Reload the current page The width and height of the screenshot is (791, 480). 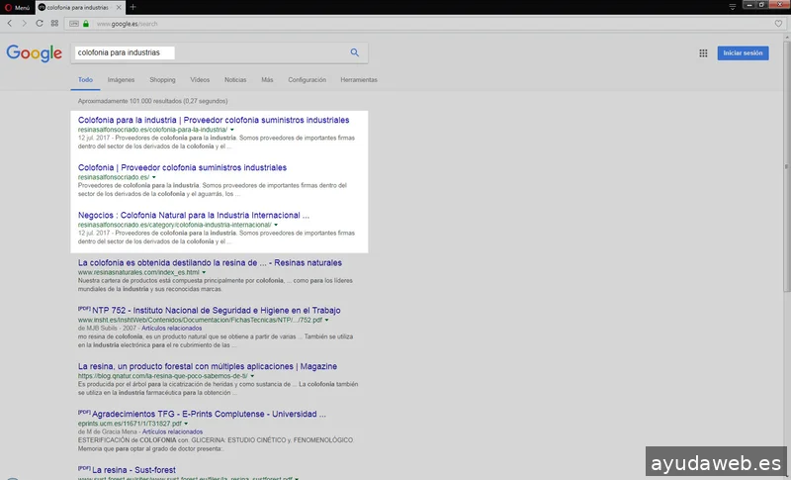(39, 23)
